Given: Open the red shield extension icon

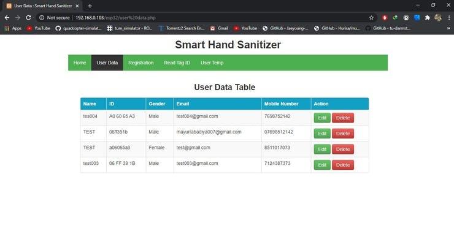Looking at the screenshot, I should click(x=385, y=18).
